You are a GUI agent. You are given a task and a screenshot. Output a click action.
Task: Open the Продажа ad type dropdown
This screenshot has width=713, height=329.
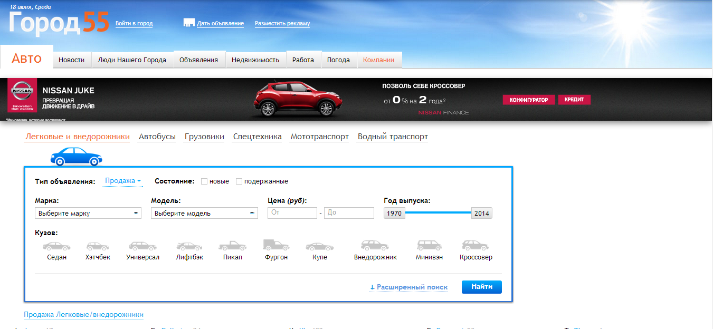122,181
